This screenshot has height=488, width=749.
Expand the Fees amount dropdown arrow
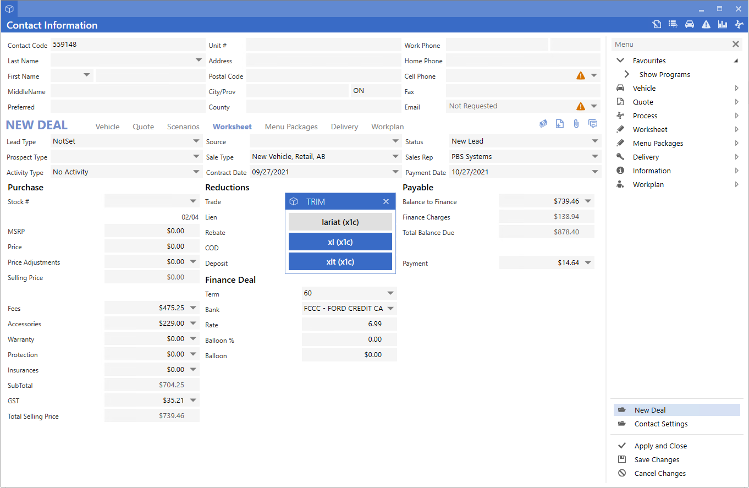[193, 308]
